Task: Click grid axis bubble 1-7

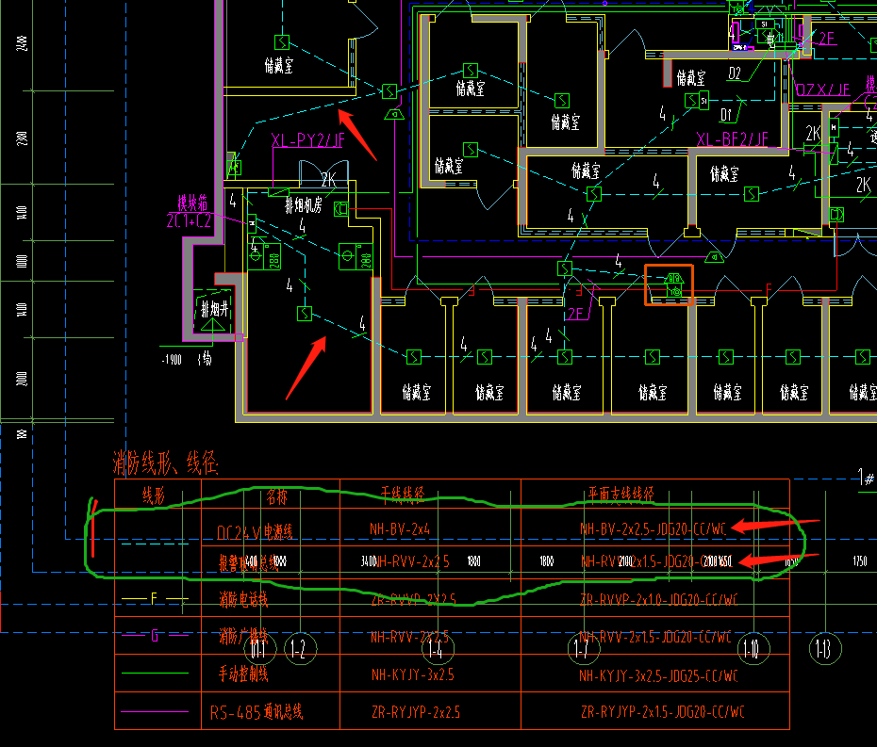Action: [x=584, y=649]
